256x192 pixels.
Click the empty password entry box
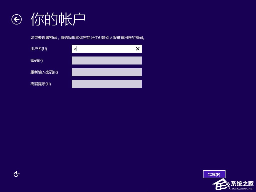(x=107, y=60)
